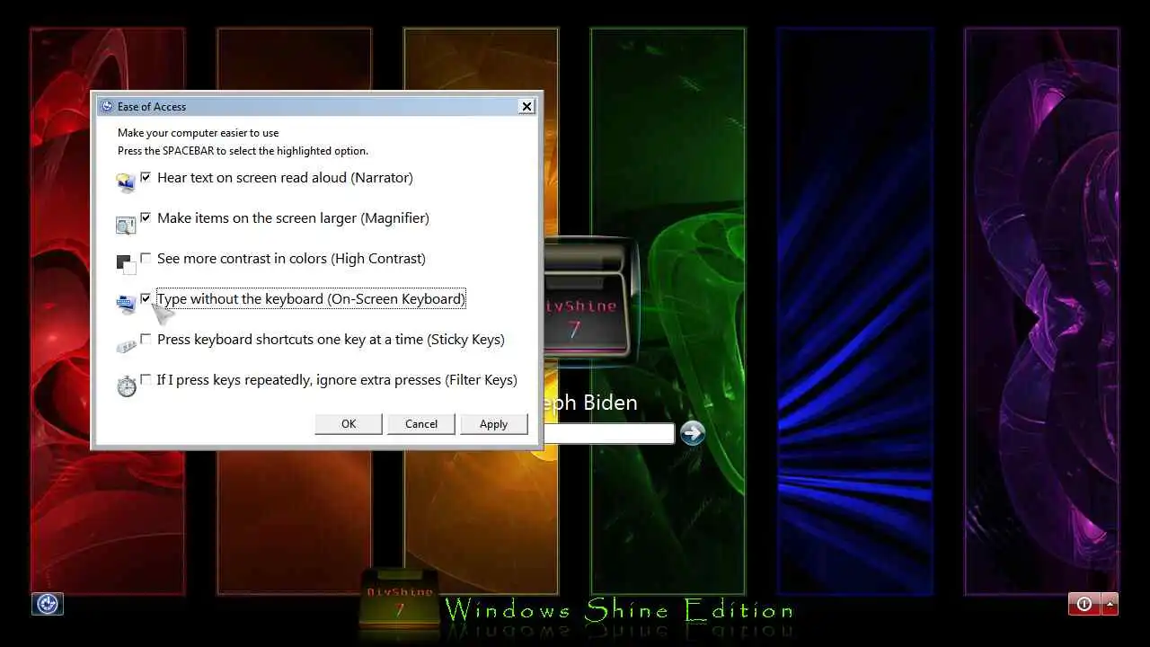Submit password with the arrow button
1150x647 pixels.
pos(692,433)
